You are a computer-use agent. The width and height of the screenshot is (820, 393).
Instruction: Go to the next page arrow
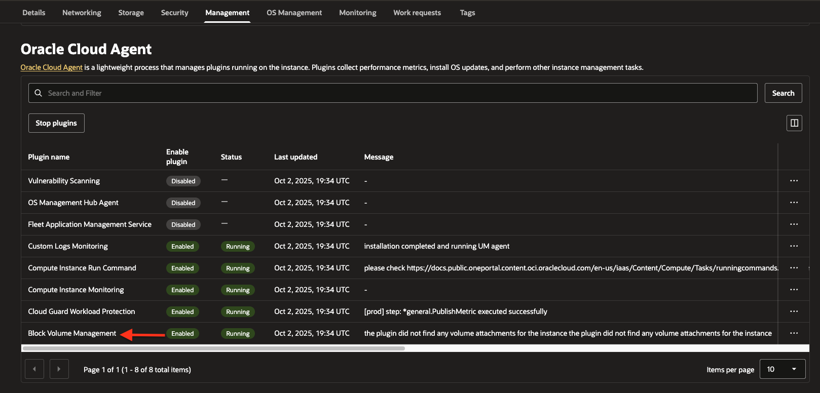click(x=59, y=369)
